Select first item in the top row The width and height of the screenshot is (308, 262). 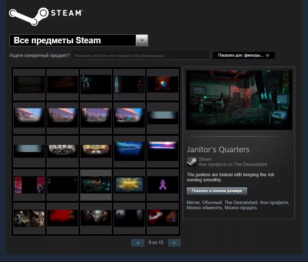29,84
